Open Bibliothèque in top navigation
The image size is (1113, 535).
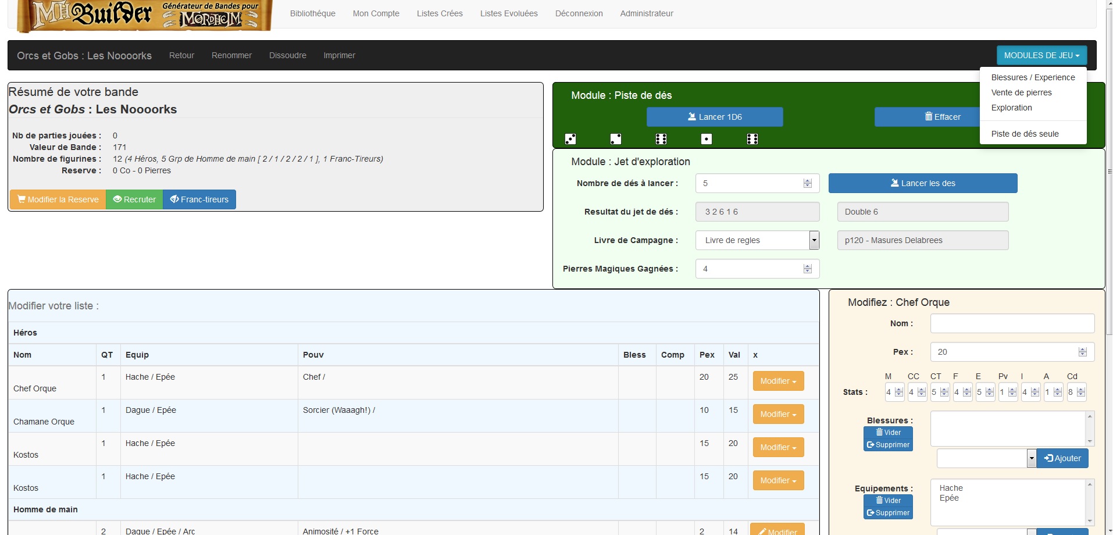[313, 13]
